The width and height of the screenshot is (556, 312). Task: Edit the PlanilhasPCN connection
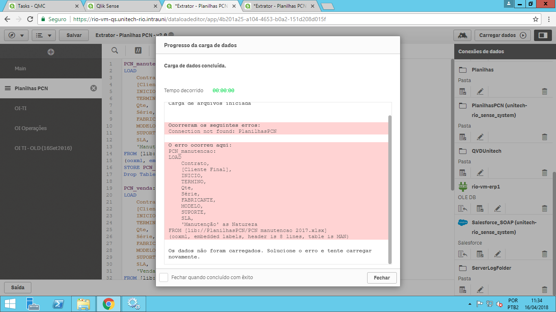pos(480,137)
